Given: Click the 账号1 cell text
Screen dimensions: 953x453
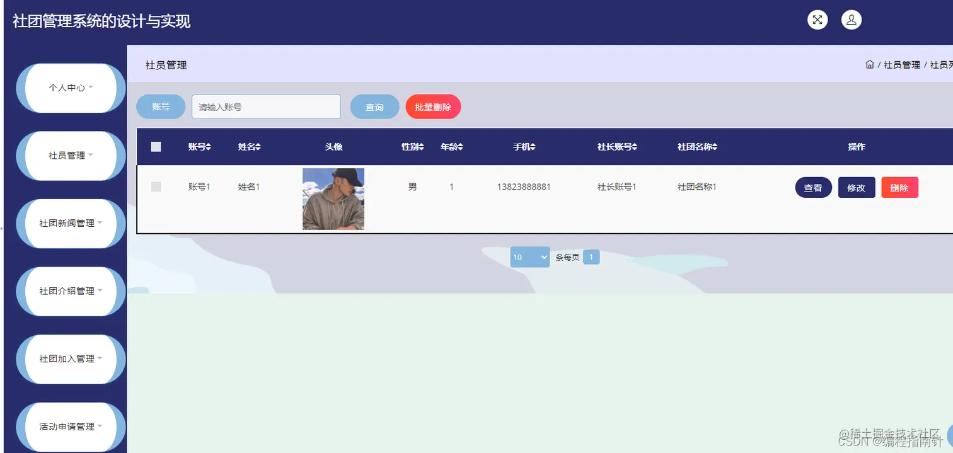Looking at the screenshot, I should [199, 187].
